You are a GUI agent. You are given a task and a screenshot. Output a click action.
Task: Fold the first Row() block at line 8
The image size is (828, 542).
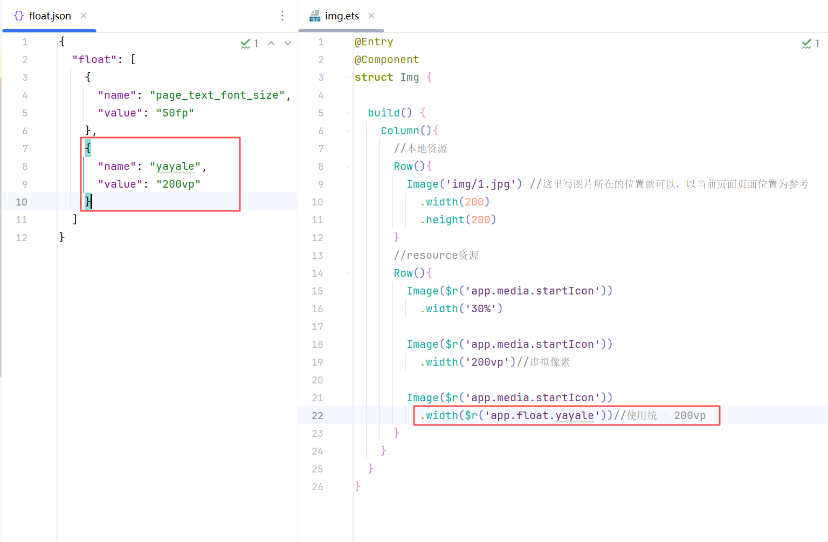[347, 166]
